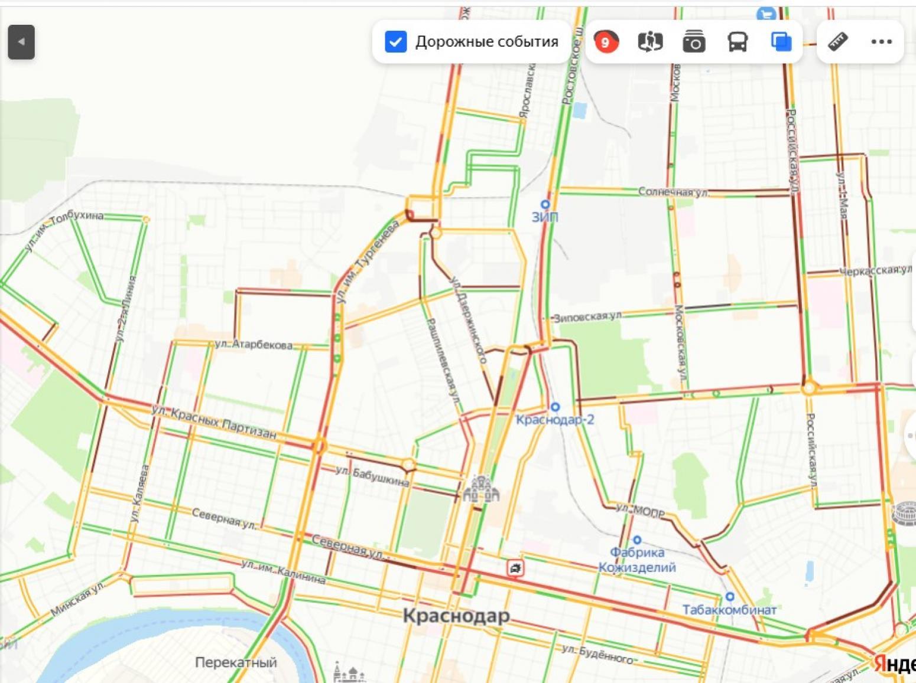Select the ruler distance measuring tool

837,41
